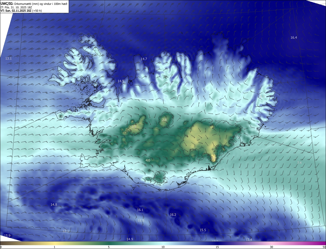Click the color scale tick label 5

point(109,247)
